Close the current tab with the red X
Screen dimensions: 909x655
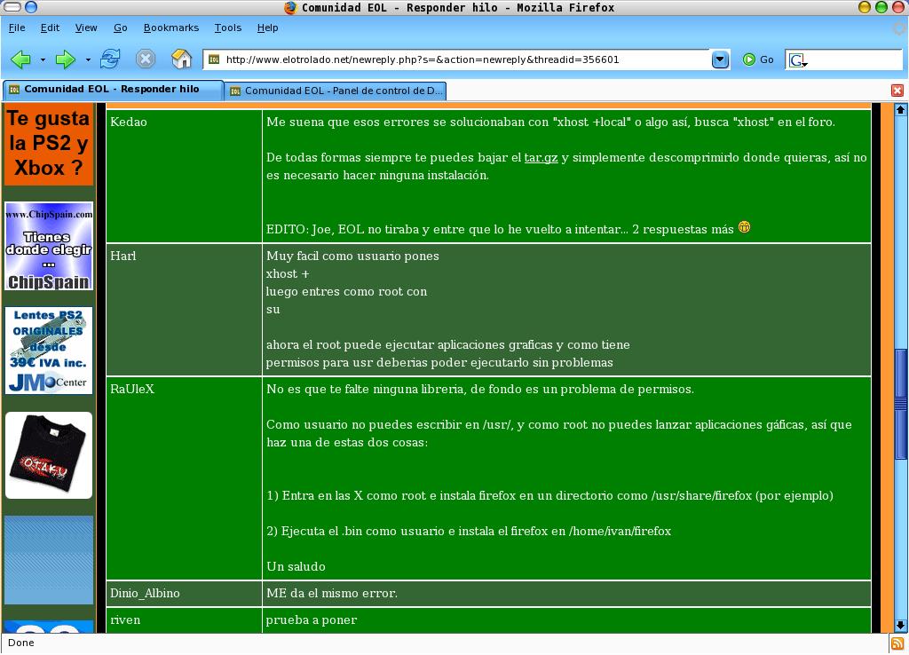coord(897,91)
